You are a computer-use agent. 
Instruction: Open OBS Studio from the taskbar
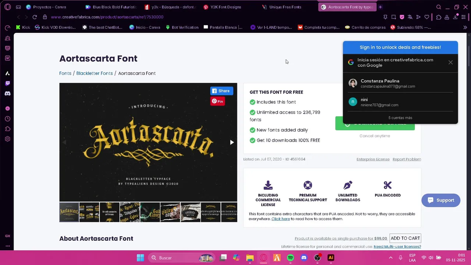[x=317, y=258]
